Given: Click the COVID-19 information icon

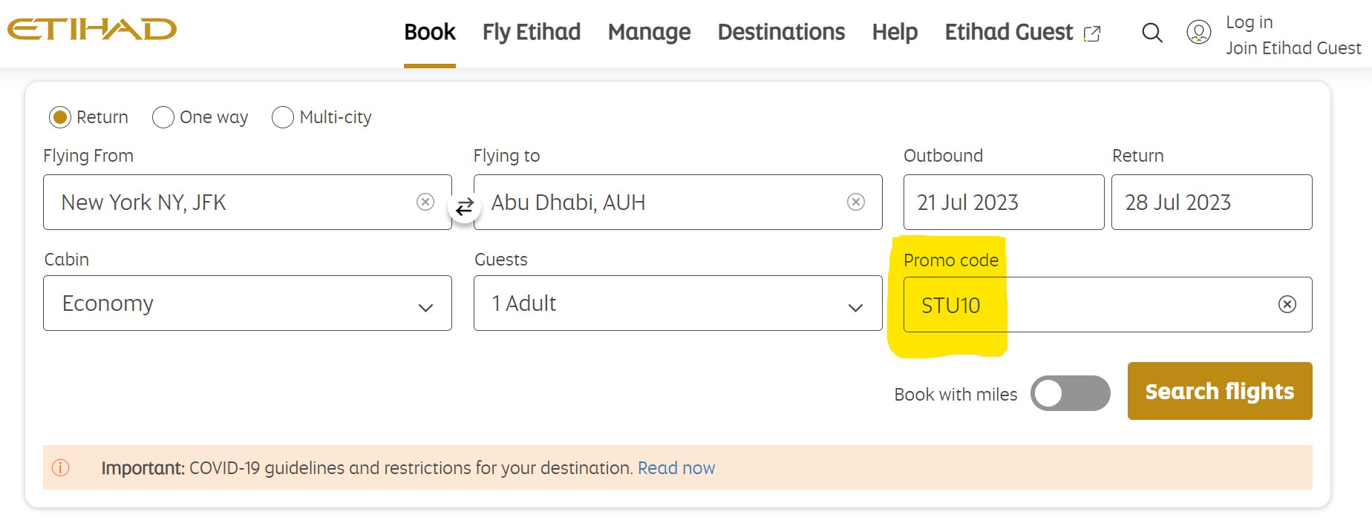Looking at the screenshot, I should point(60,468).
